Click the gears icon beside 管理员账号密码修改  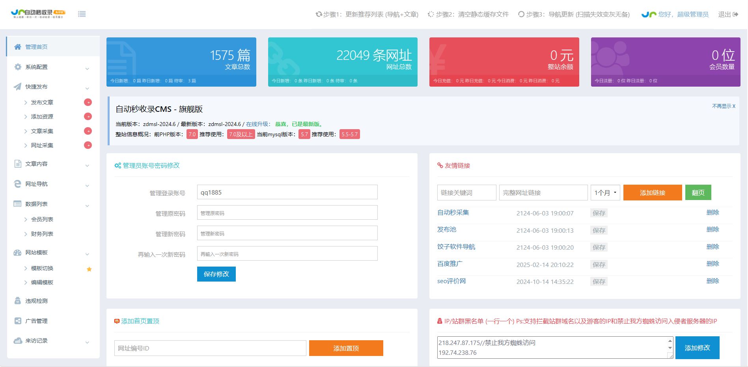[x=118, y=166]
